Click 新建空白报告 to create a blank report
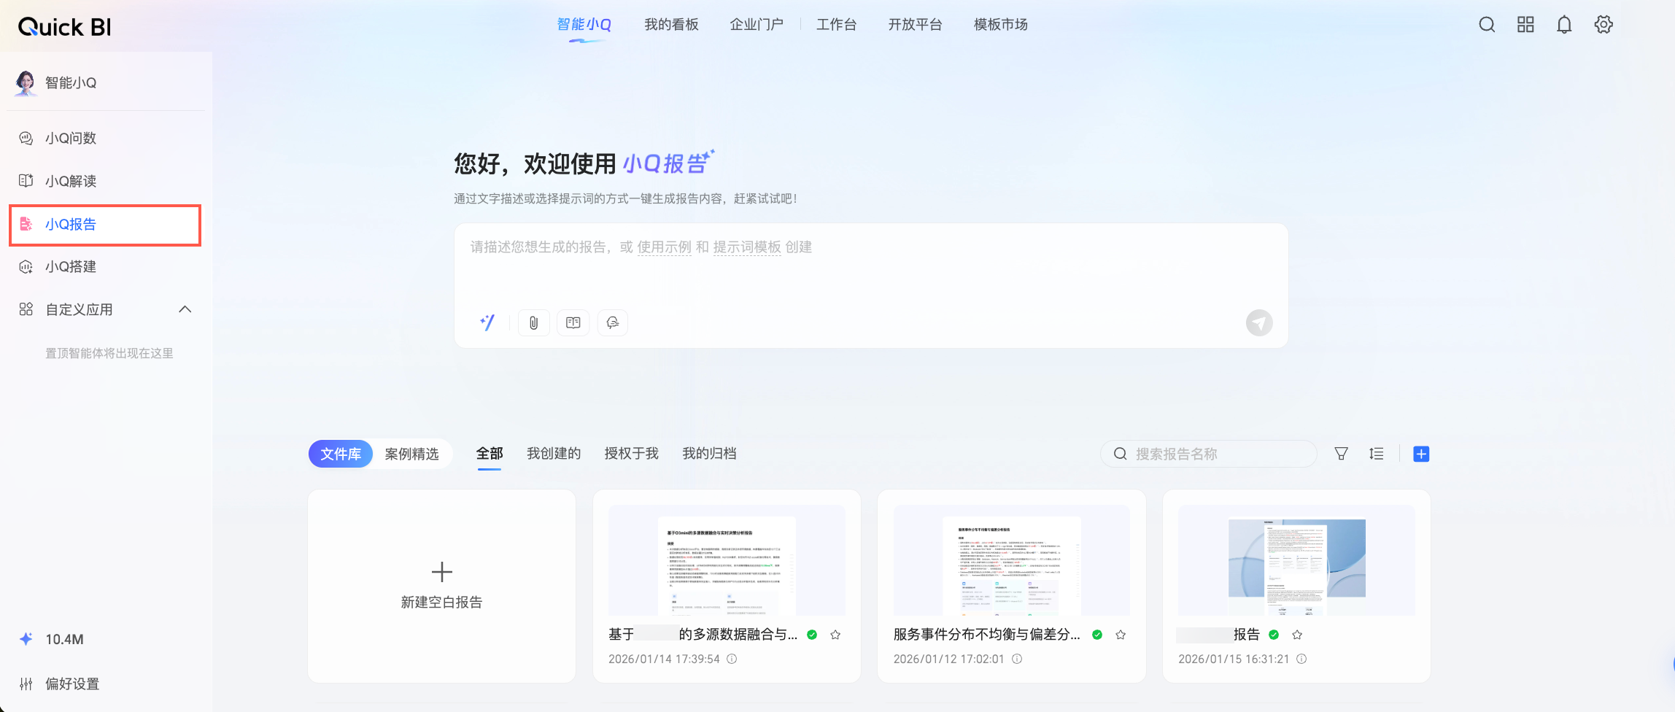Screen dimensions: 1675x712 coord(442,587)
